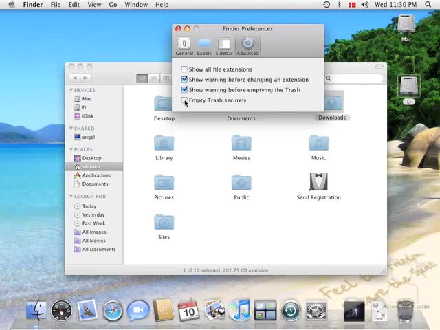Show All Images smart search

click(x=94, y=232)
